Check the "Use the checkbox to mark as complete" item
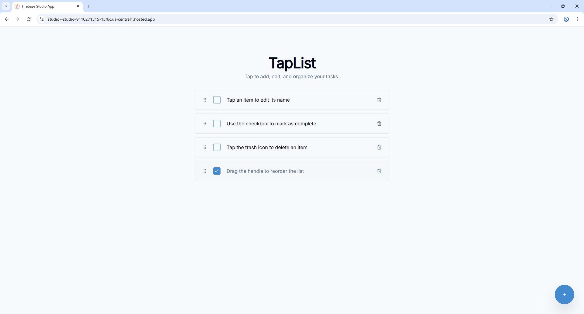 coord(217,123)
